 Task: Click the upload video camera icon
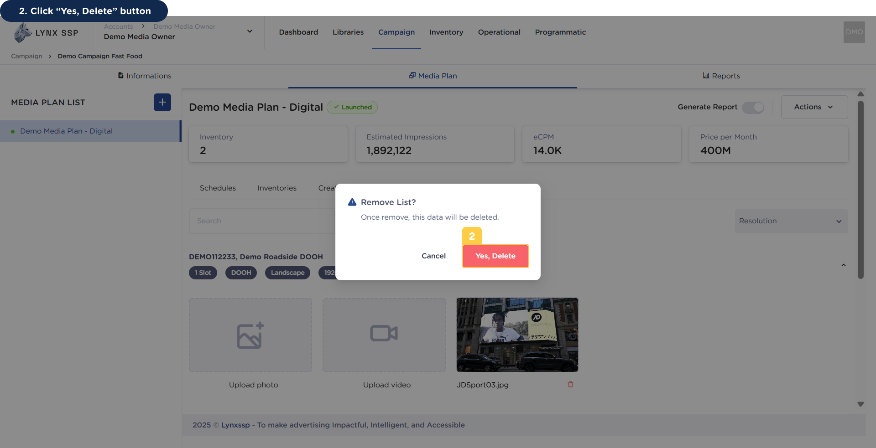384,333
